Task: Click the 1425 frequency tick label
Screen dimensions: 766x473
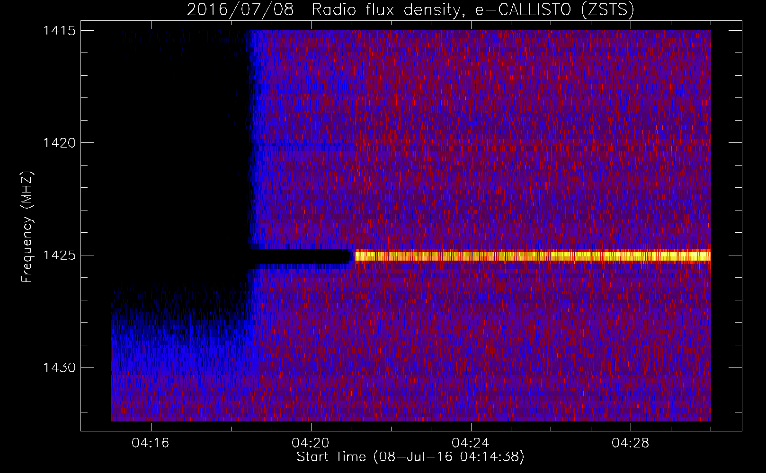Action: click(x=59, y=255)
